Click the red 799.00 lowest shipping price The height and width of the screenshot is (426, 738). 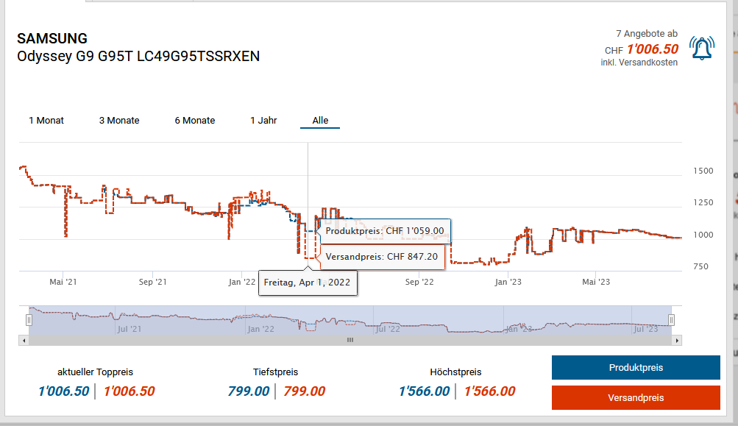click(304, 391)
